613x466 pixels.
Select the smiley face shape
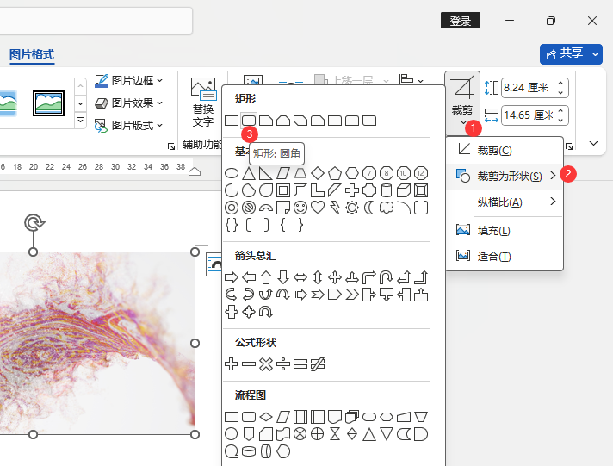(x=300, y=208)
